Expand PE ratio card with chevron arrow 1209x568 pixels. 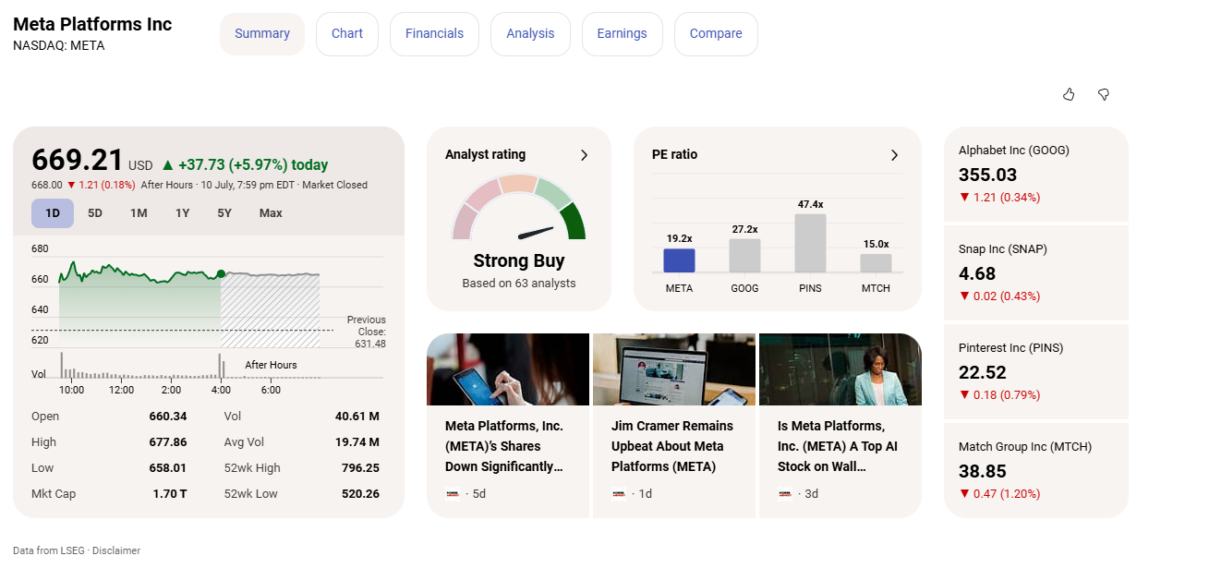pyautogui.click(x=894, y=155)
